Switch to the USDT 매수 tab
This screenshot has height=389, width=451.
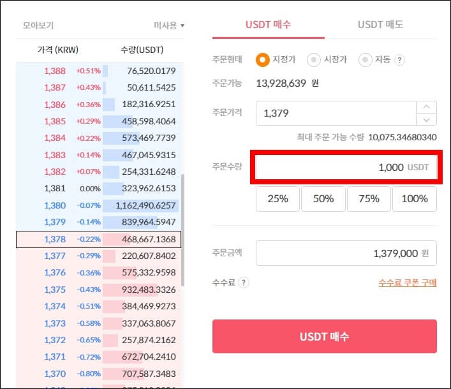pos(268,25)
